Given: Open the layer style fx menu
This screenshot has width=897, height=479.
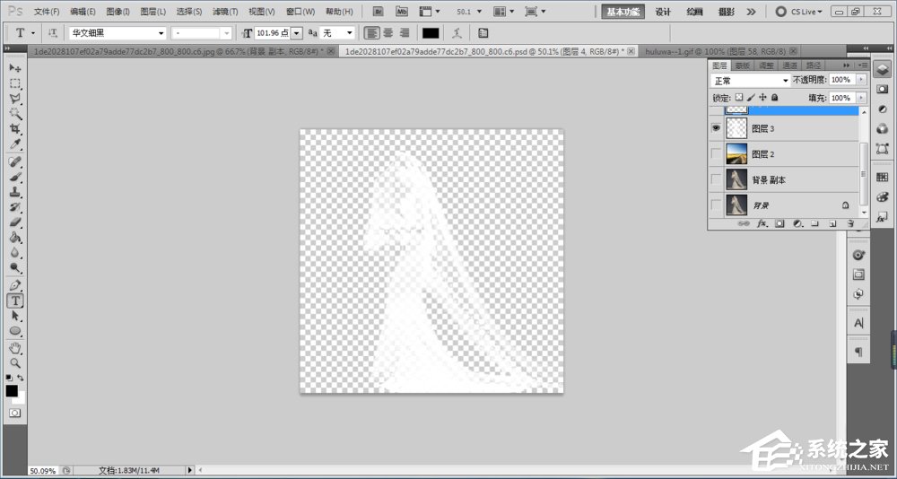Looking at the screenshot, I should pyautogui.click(x=762, y=223).
